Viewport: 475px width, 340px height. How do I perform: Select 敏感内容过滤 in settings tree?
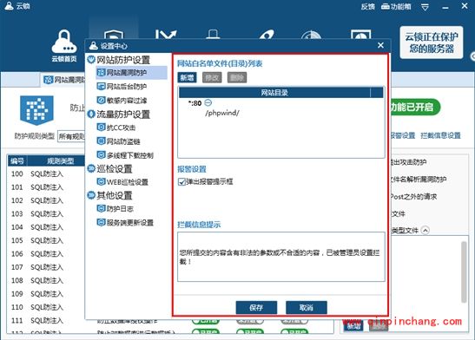126,100
